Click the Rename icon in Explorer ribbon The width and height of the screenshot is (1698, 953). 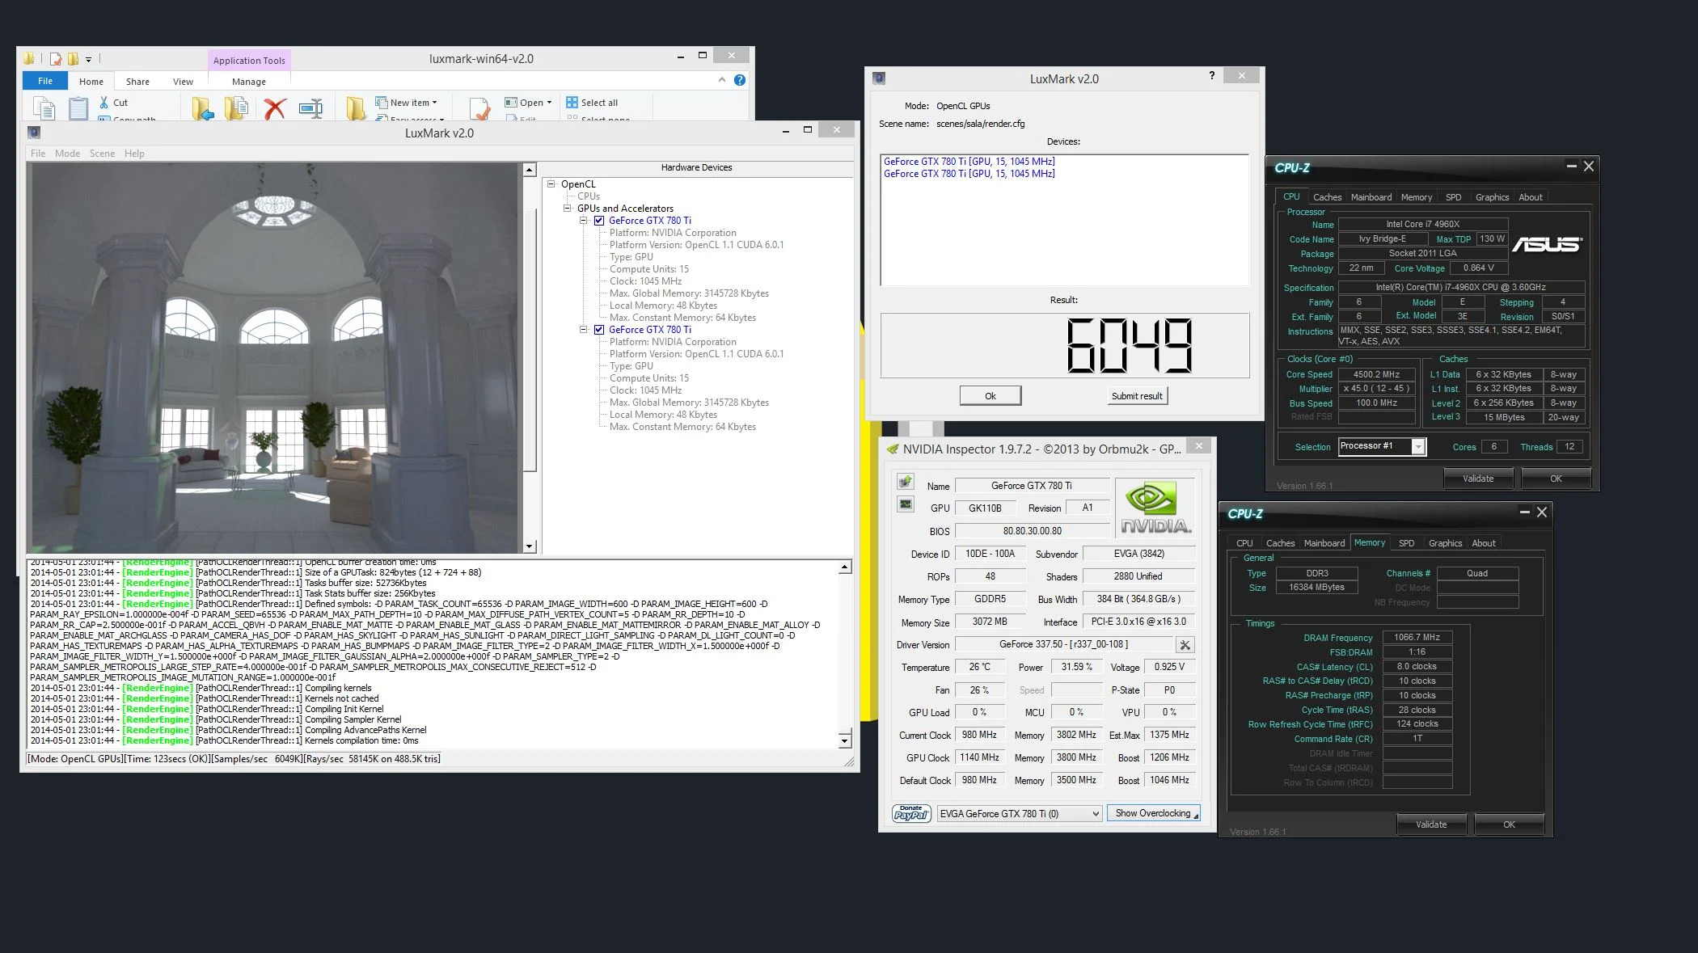(x=310, y=108)
